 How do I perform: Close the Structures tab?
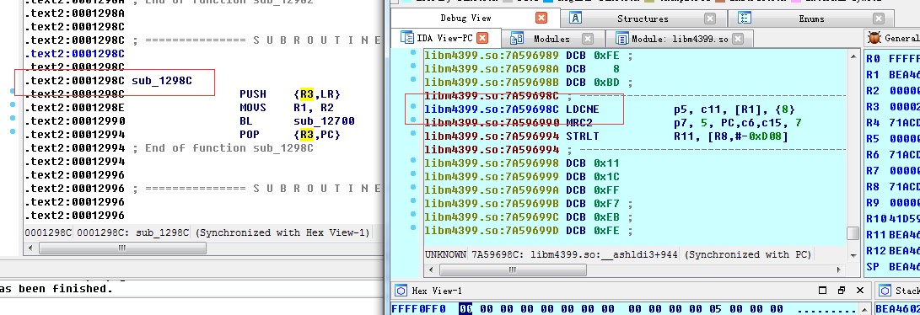pyautogui.click(x=710, y=19)
